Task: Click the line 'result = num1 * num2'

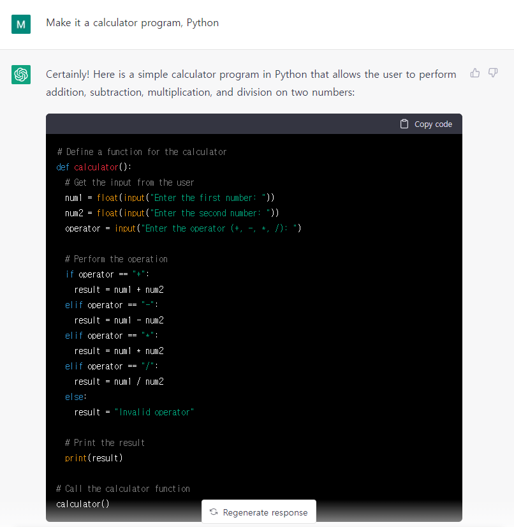Action: point(119,351)
